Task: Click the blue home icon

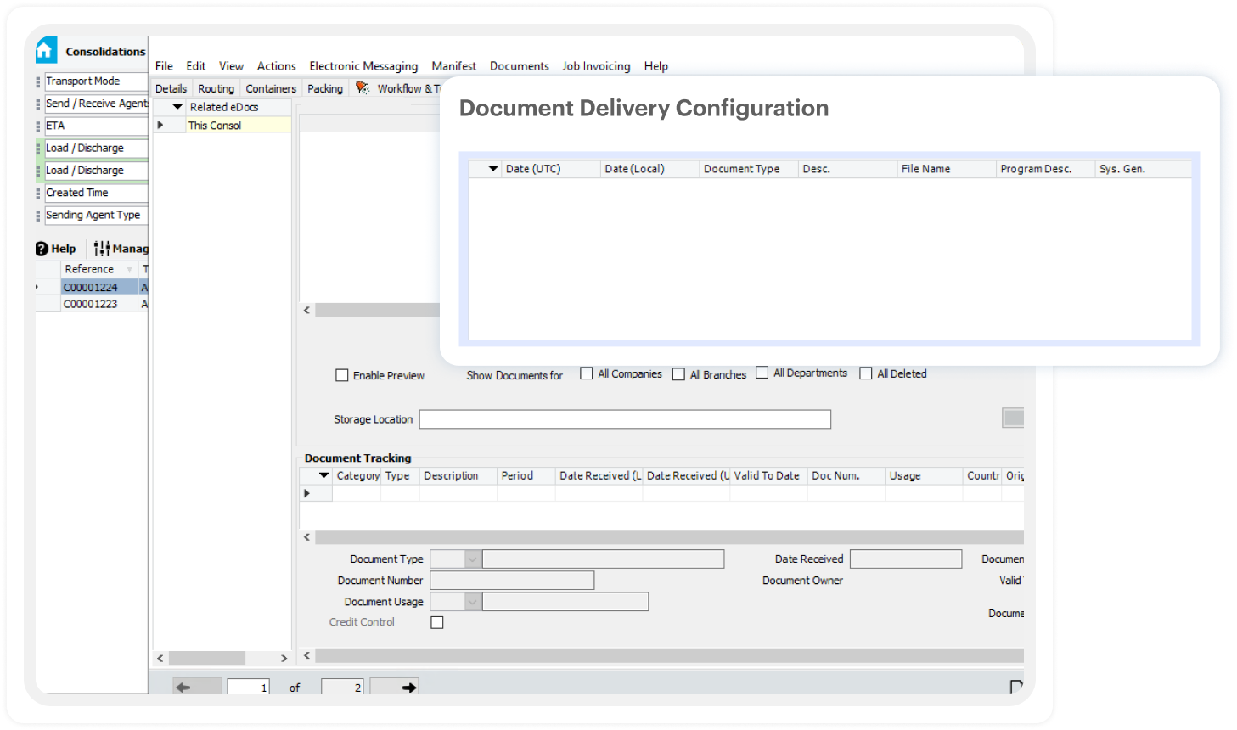Action: 46,51
